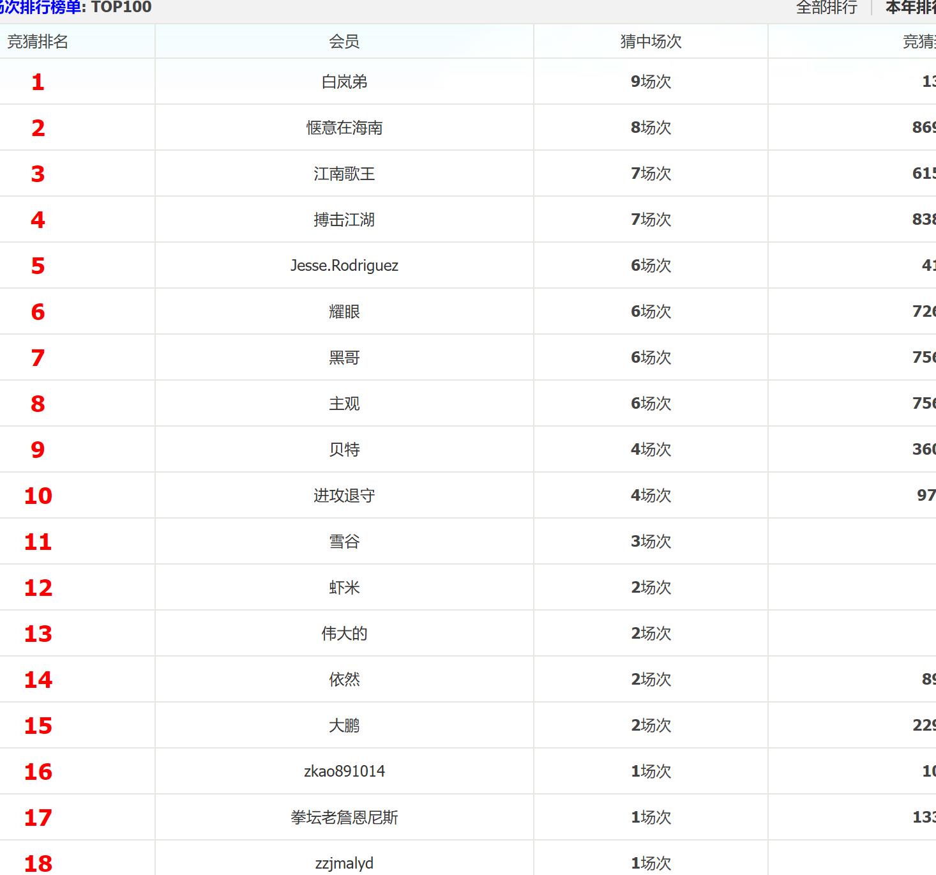Click 3场次 for member 雪谷

651,542
